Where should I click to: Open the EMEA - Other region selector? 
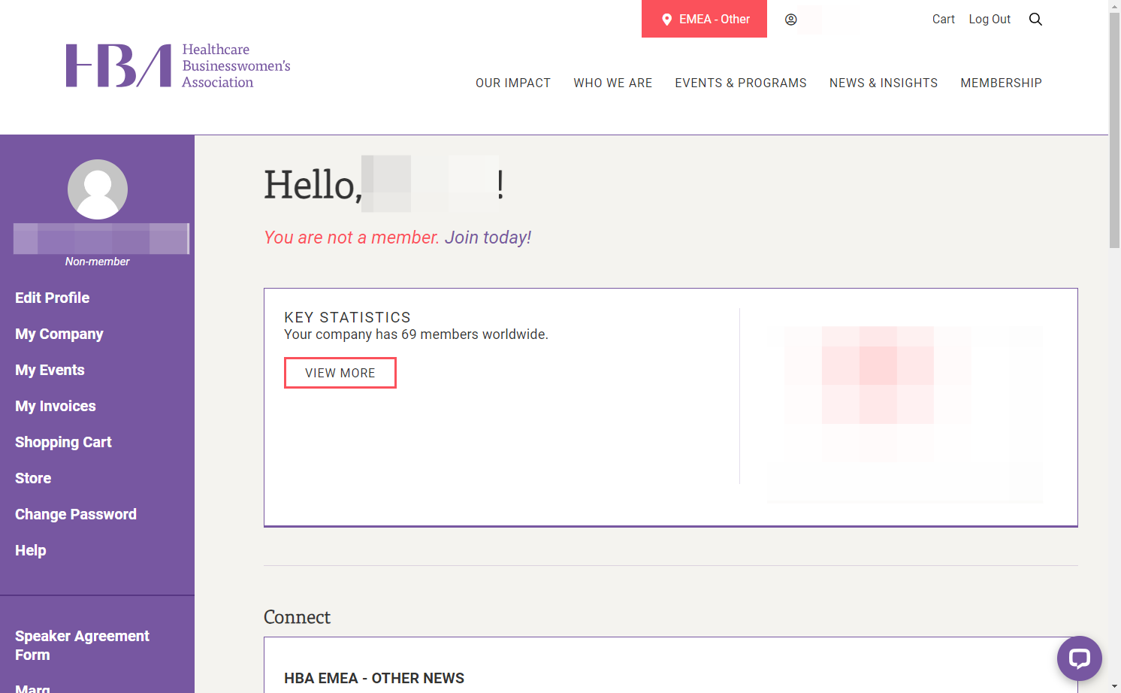(704, 19)
